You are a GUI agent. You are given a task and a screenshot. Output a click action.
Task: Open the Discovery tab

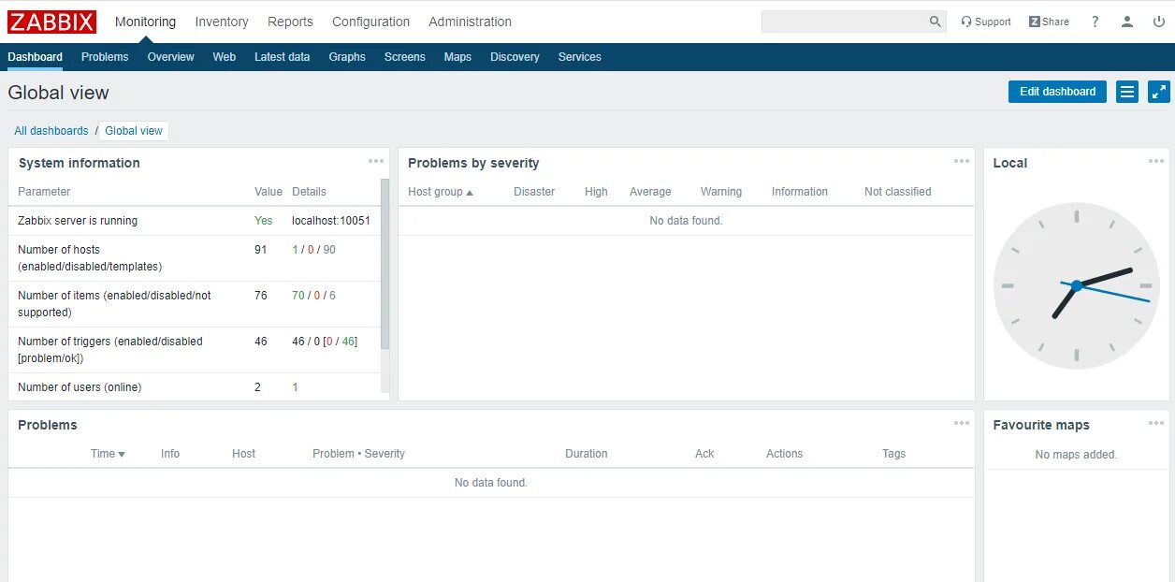click(x=515, y=57)
